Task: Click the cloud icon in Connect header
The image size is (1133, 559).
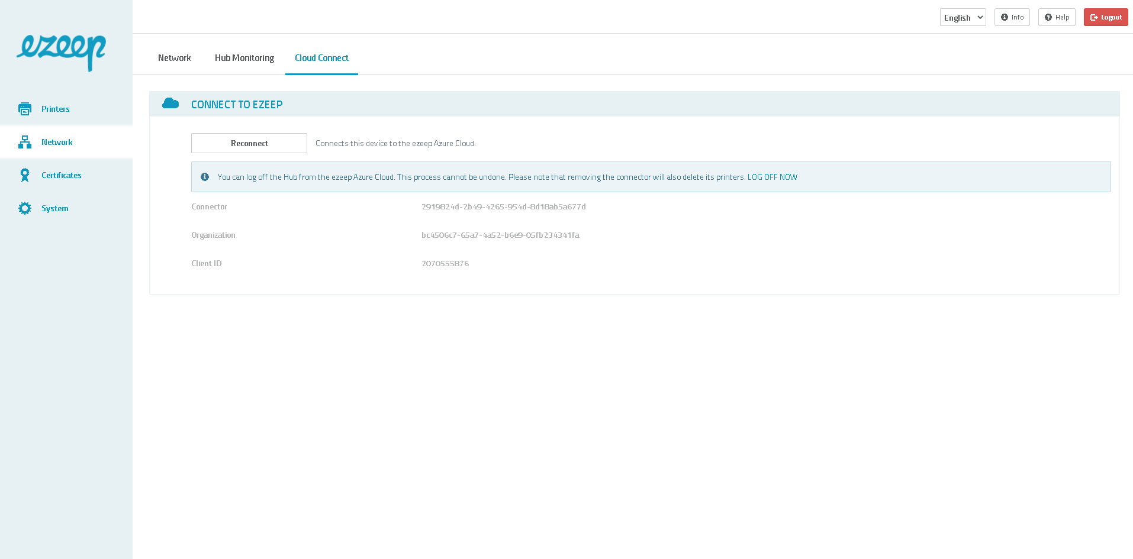Action: pos(170,104)
